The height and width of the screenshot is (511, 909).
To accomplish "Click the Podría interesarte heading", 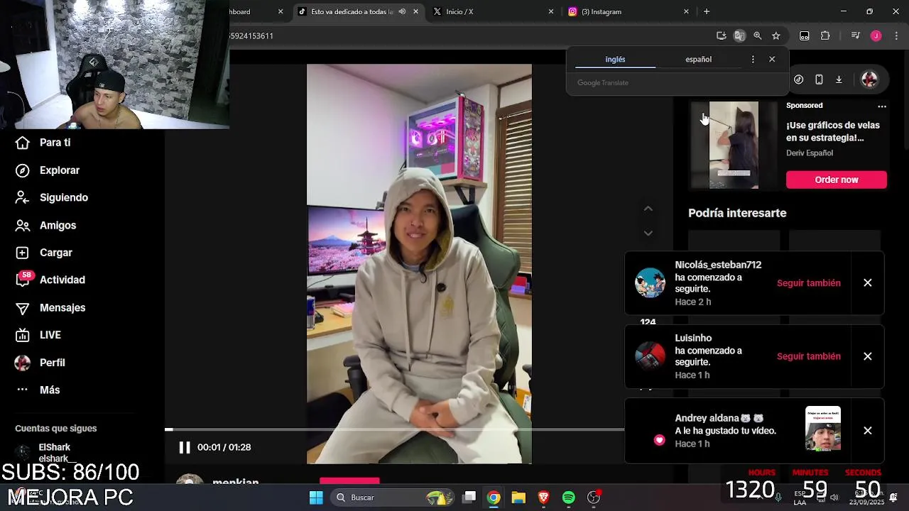I will point(737,213).
